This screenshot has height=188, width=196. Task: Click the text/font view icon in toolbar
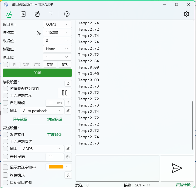9,14
